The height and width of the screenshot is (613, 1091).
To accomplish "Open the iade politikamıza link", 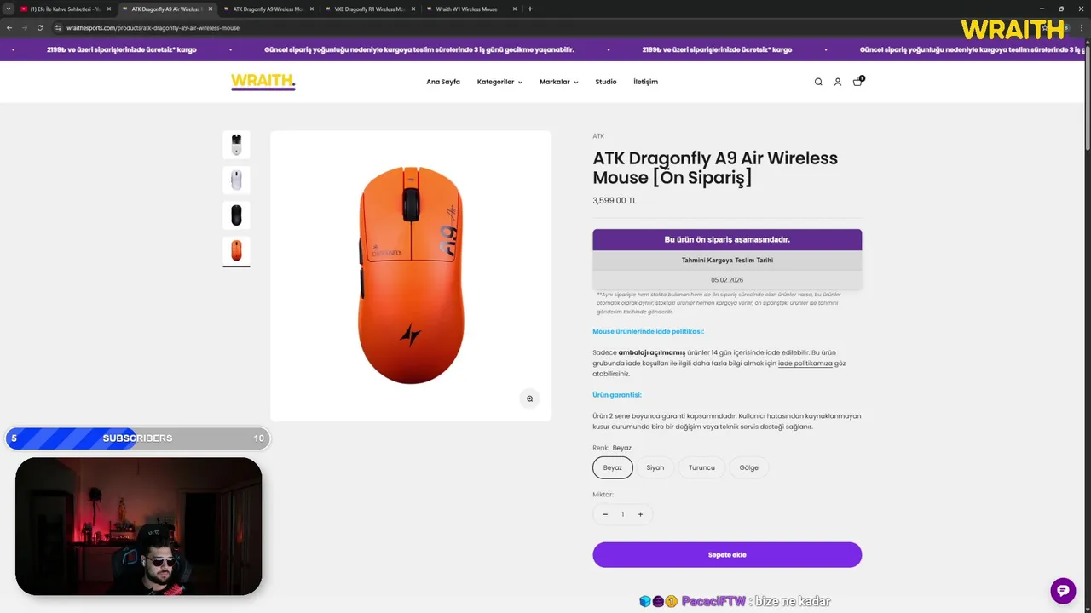I will 805,364.
